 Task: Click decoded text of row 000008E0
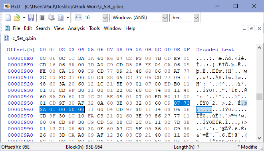pos(222,58)
